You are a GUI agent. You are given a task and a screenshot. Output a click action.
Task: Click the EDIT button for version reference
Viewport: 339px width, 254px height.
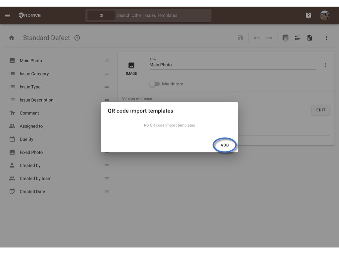point(321,110)
